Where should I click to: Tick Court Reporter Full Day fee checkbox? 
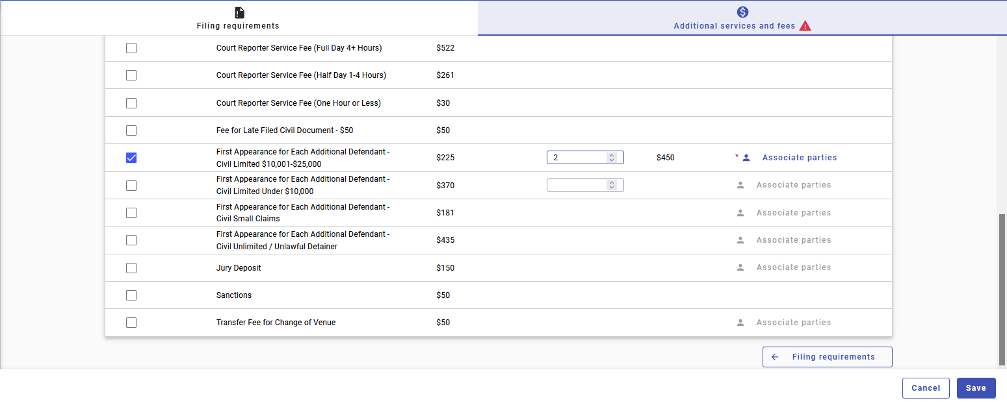pyautogui.click(x=131, y=48)
